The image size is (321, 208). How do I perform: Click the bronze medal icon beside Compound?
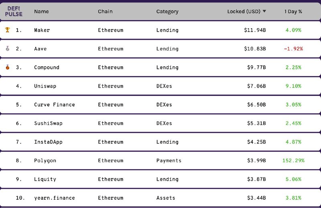8,67
